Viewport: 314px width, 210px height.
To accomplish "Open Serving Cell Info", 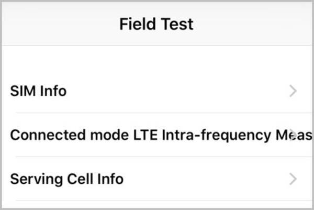I will point(157,179).
